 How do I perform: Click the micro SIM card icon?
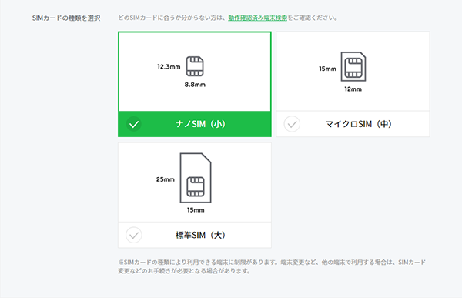point(353,67)
